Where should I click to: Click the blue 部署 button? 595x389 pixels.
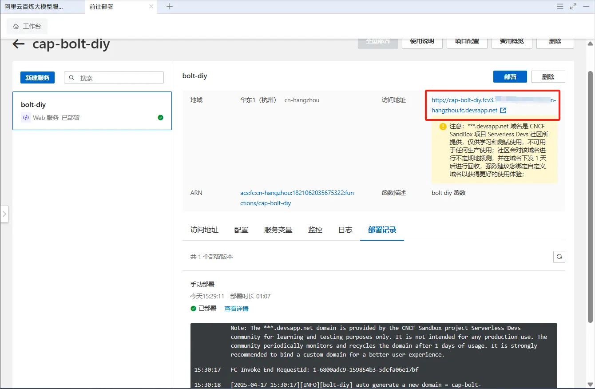coord(510,77)
